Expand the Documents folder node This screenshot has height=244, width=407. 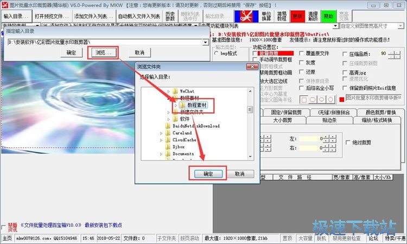[161, 154]
